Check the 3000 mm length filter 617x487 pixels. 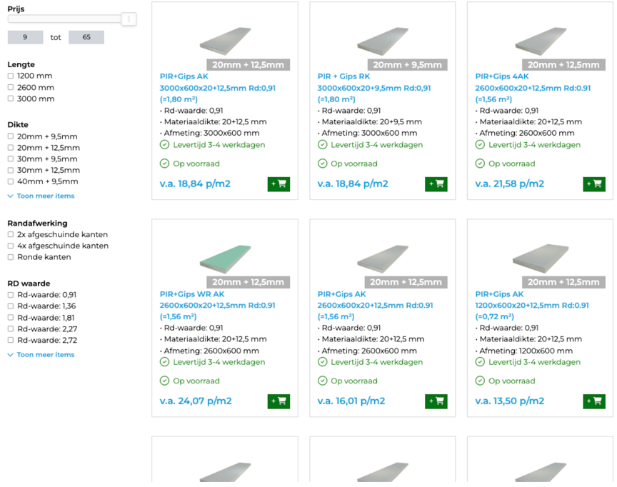(11, 99)
